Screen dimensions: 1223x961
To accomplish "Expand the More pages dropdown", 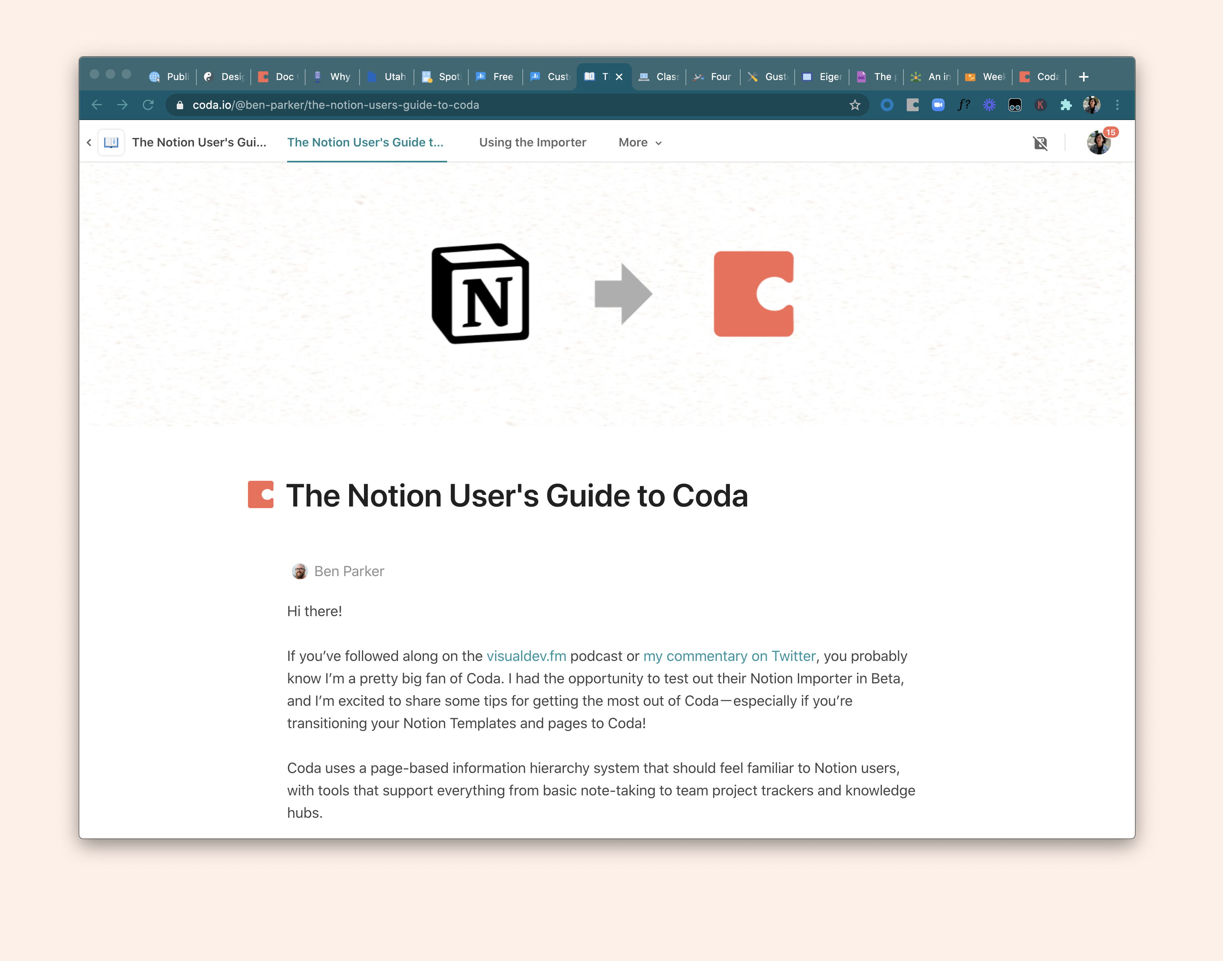I will coord(640,143).
